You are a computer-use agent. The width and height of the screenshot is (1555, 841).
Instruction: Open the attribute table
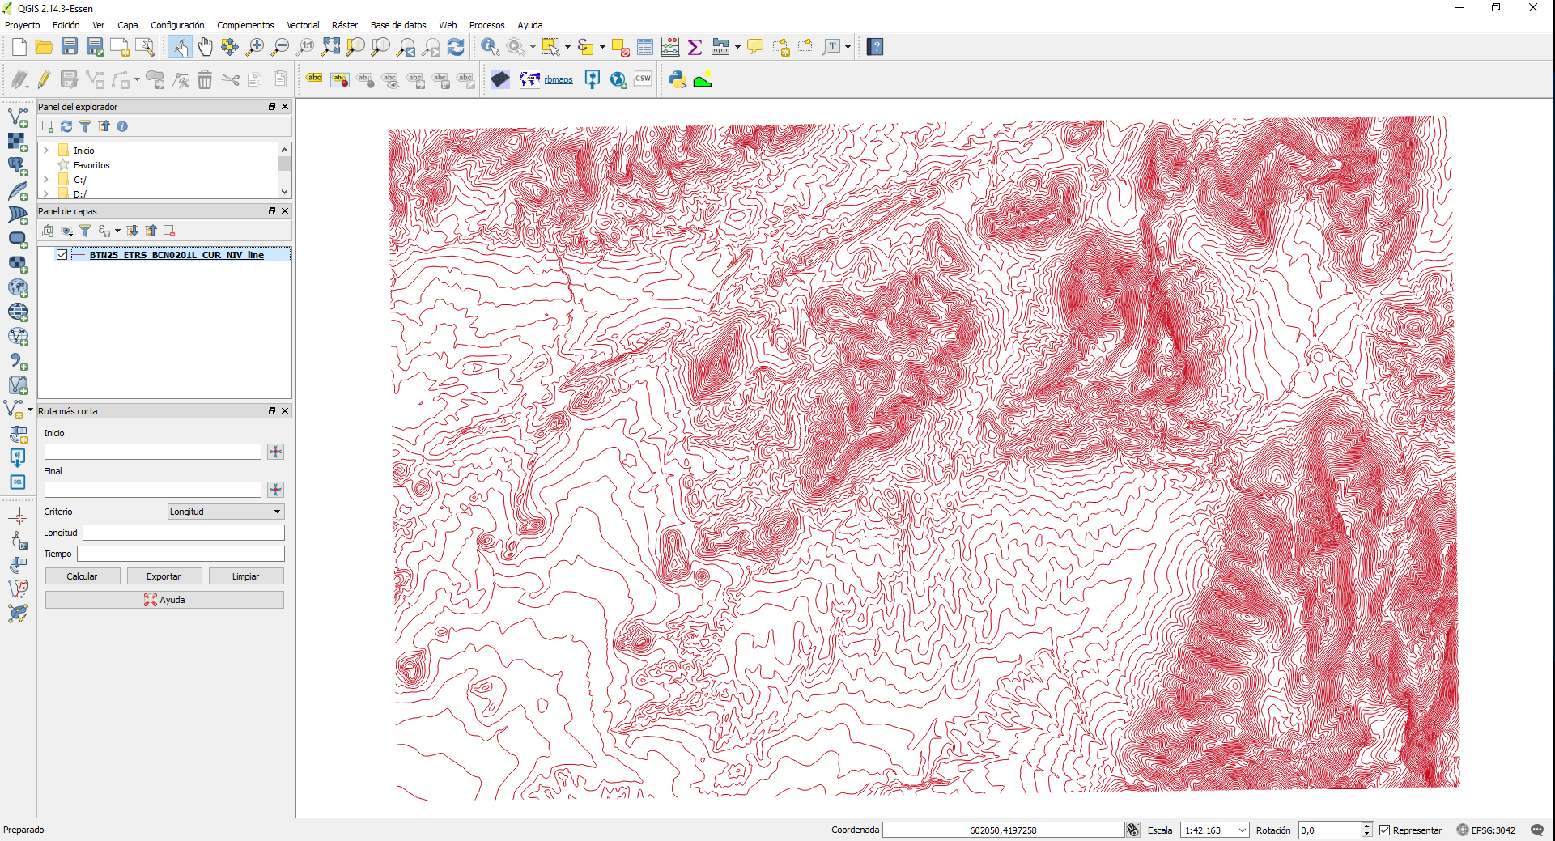pyautogui.click(x=645, y=46)
